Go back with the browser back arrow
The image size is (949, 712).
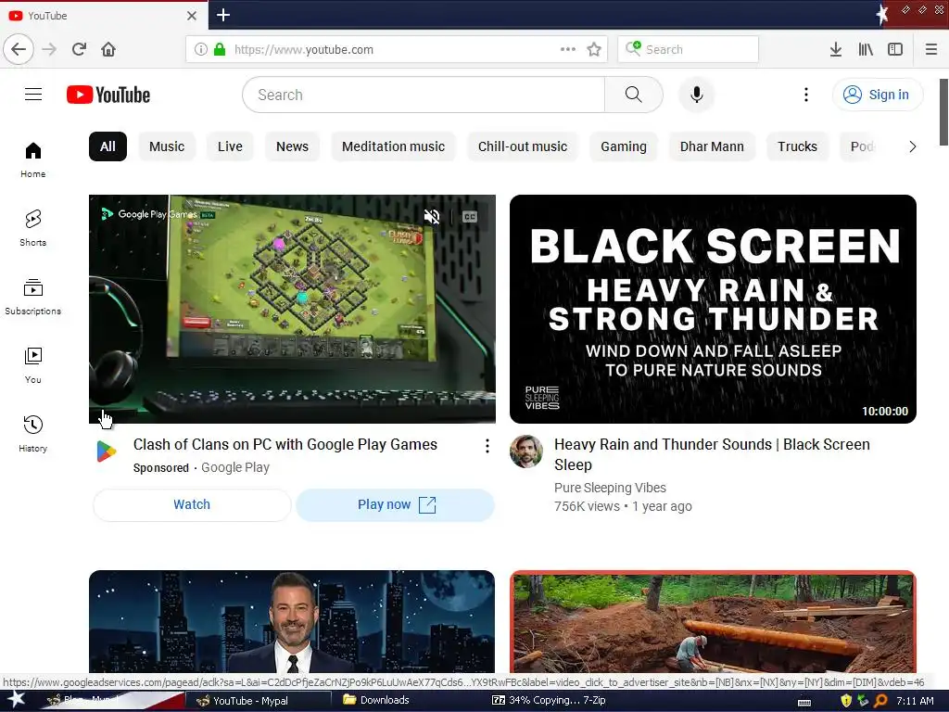coord(19,49)
